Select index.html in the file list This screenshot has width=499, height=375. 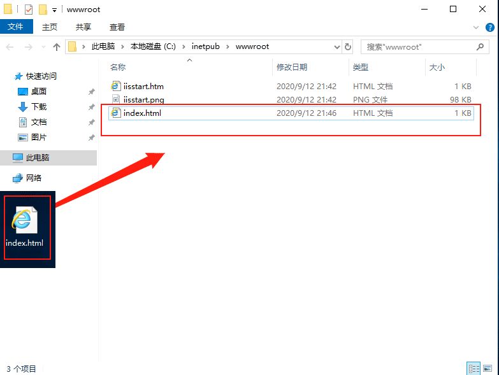tap(291, 113)
